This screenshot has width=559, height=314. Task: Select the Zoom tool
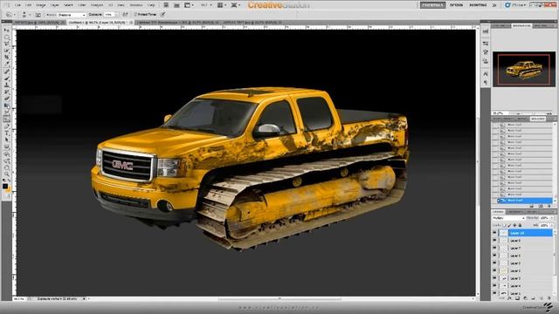point(6,174)
